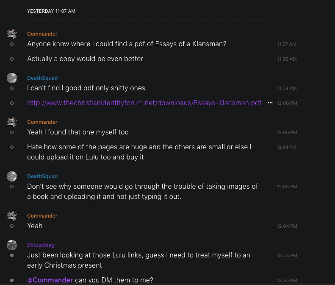
Task: Click DeathSquad's avatar beside the 12:03 PM message
Action: 12,176
